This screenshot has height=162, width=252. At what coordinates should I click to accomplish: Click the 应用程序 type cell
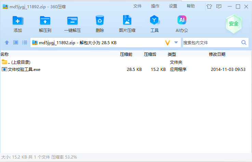pos(178,70)
